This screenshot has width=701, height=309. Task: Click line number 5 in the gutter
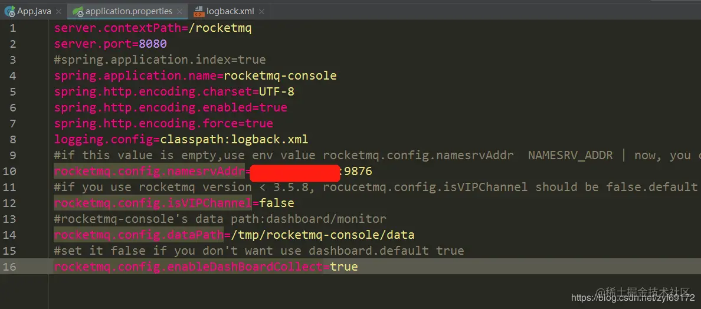[x=12, y=92]
